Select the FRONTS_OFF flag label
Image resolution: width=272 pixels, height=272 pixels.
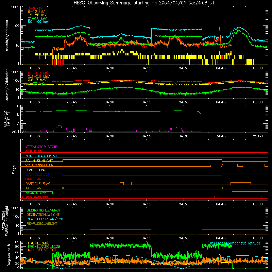36,193
